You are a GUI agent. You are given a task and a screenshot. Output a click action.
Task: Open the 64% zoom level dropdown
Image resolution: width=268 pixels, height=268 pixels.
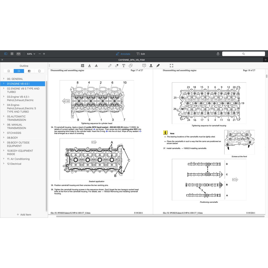31,54
